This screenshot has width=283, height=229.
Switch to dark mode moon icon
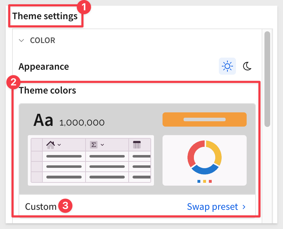point(247,66)
